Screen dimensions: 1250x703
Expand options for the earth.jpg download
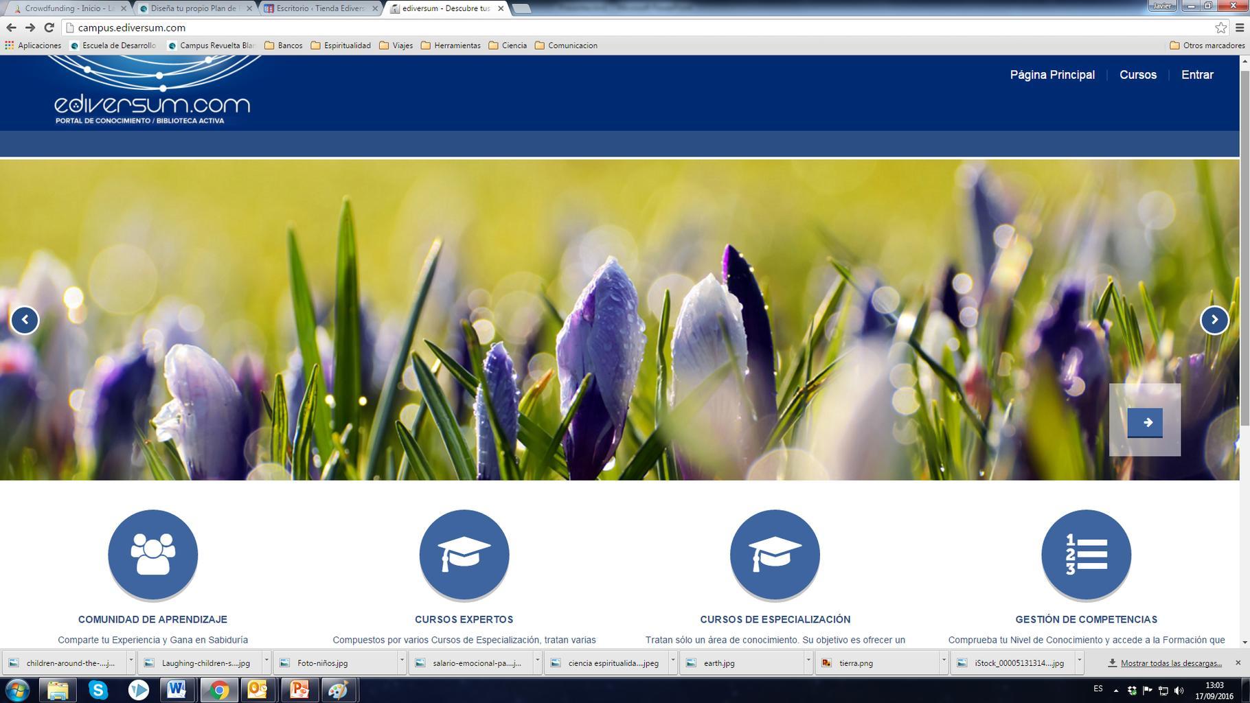[808, 662]
